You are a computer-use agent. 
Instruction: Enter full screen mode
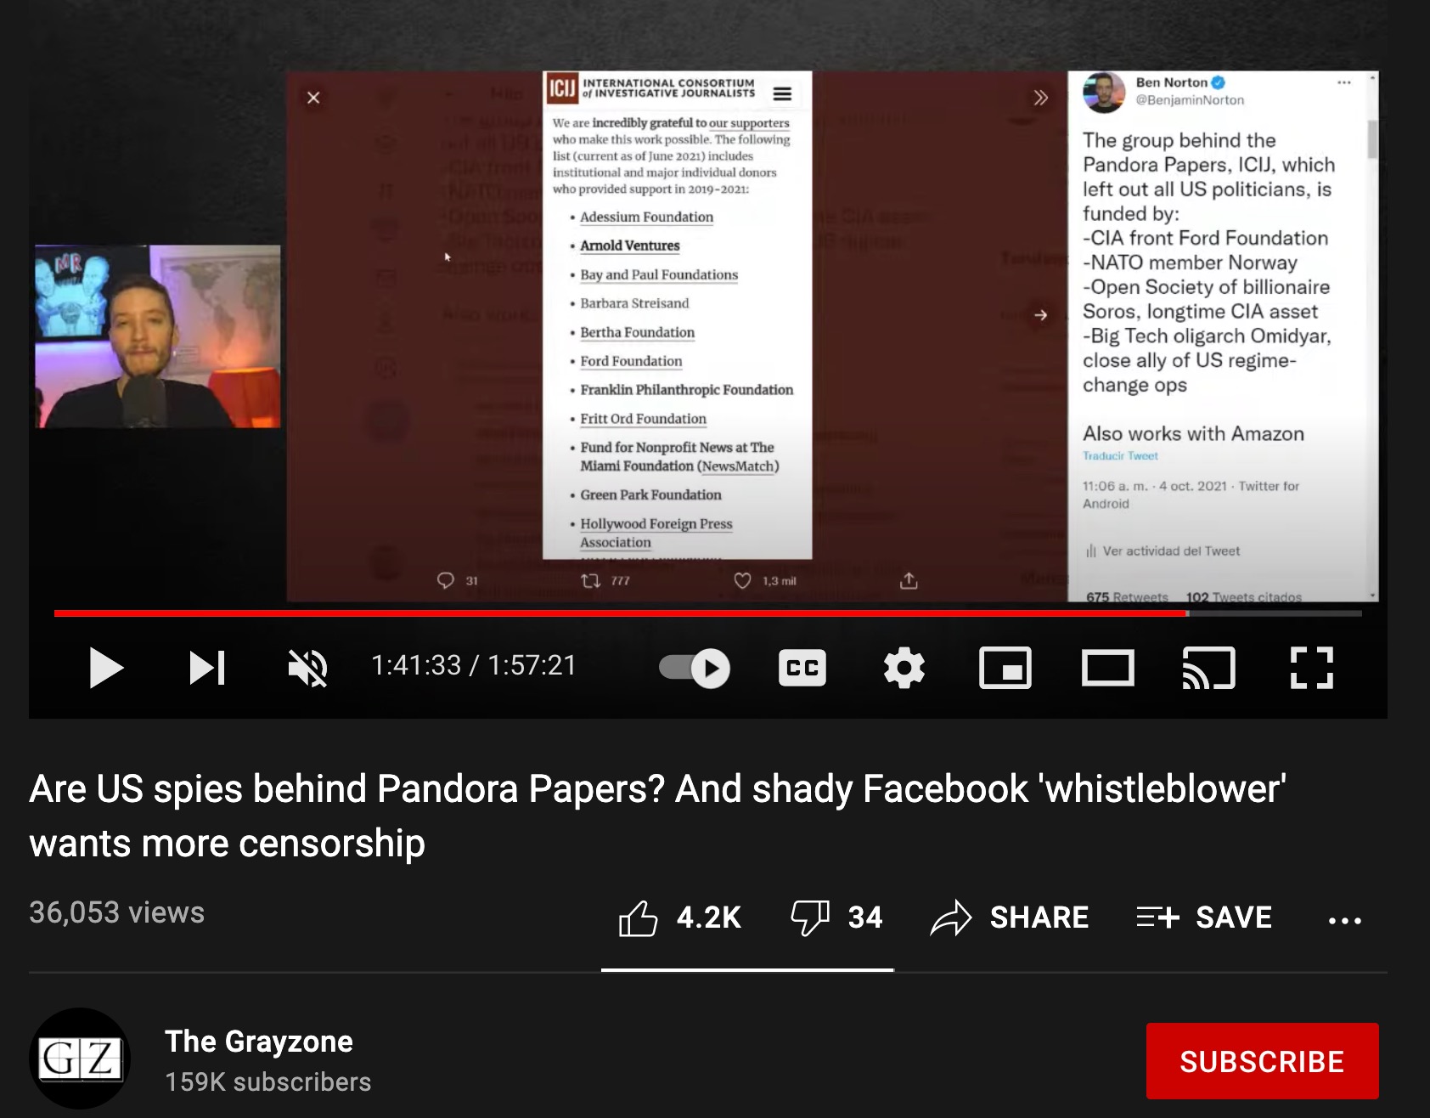1311,668
